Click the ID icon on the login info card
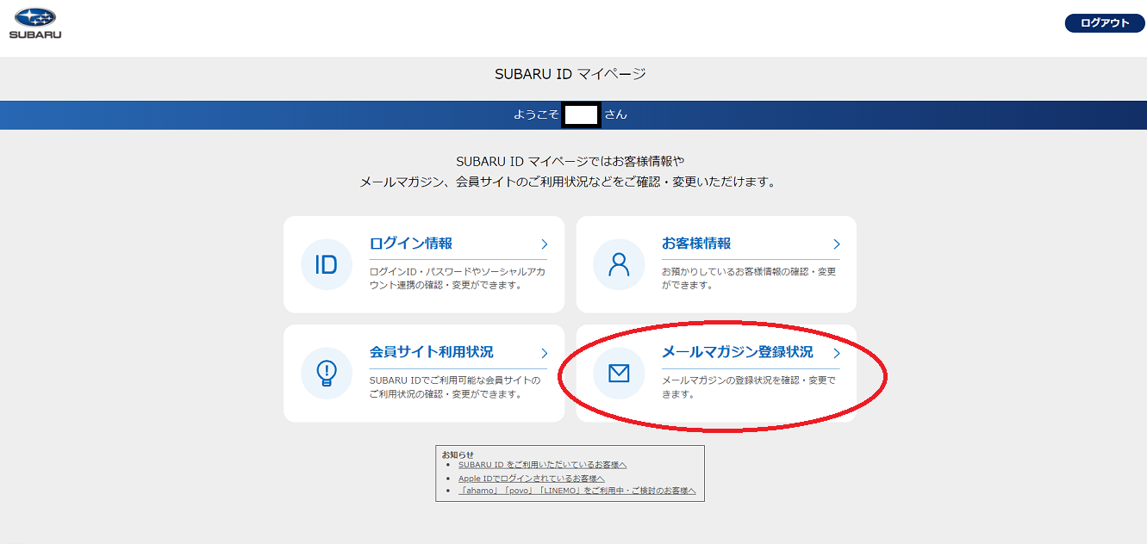 [x=326, y=264]
